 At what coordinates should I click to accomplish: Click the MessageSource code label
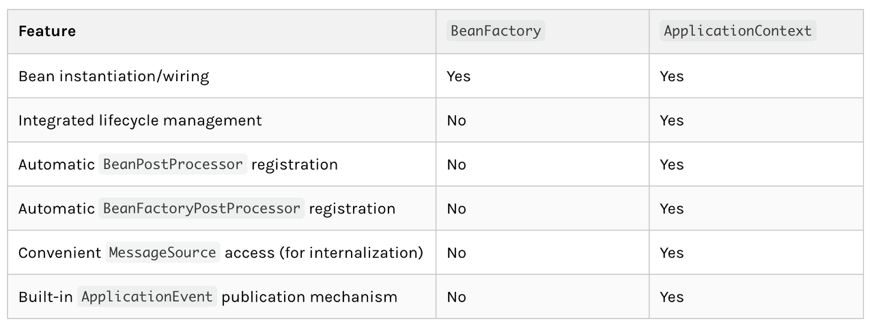[163, 252]
